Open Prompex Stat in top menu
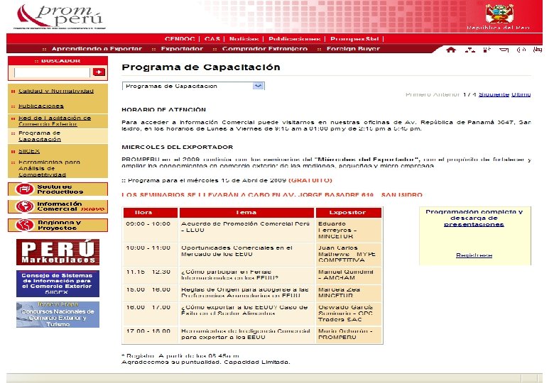 click(354, 39)
